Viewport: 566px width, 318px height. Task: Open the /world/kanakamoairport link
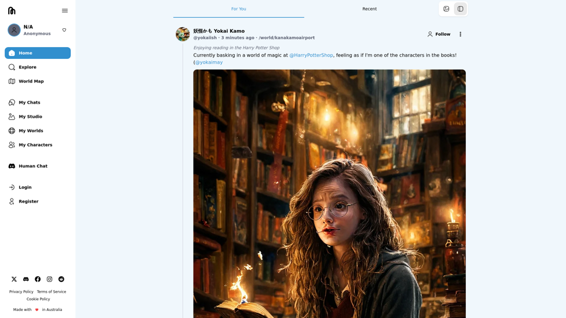287,38
